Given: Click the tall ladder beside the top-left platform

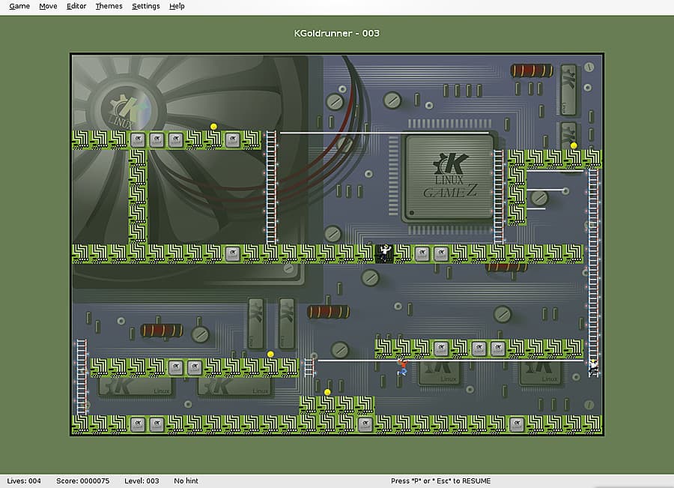Looking at the screenshot, I should 271,187.
